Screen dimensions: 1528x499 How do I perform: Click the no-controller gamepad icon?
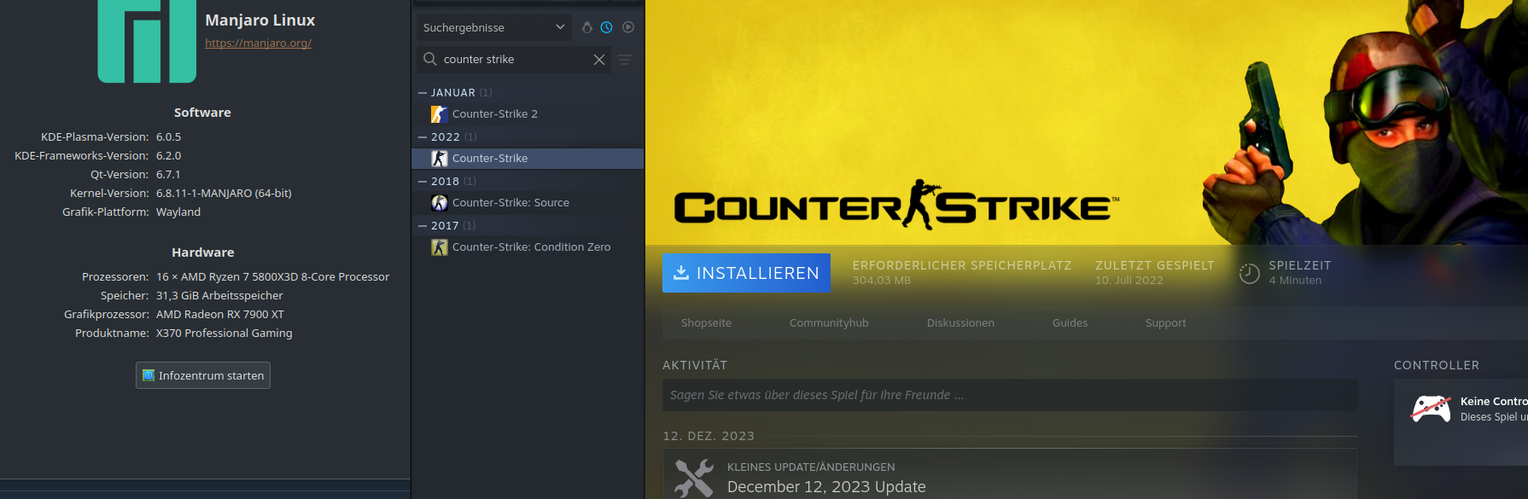(x=1431, y=409)
